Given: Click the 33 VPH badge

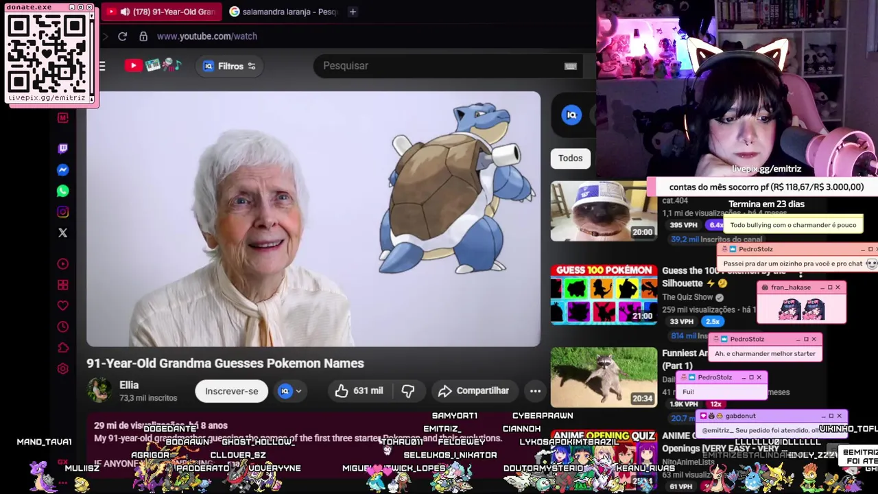Looking at the screenshot, I should tap(682, 321).
